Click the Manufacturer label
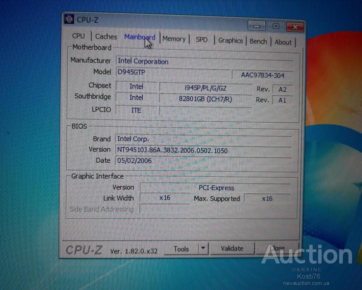The width and height of the screenshot is (362, 290). [x=91, y=60]
